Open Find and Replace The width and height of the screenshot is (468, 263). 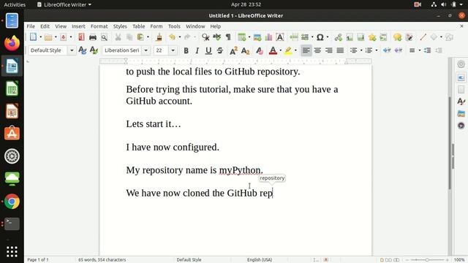(x=205, y=37)
